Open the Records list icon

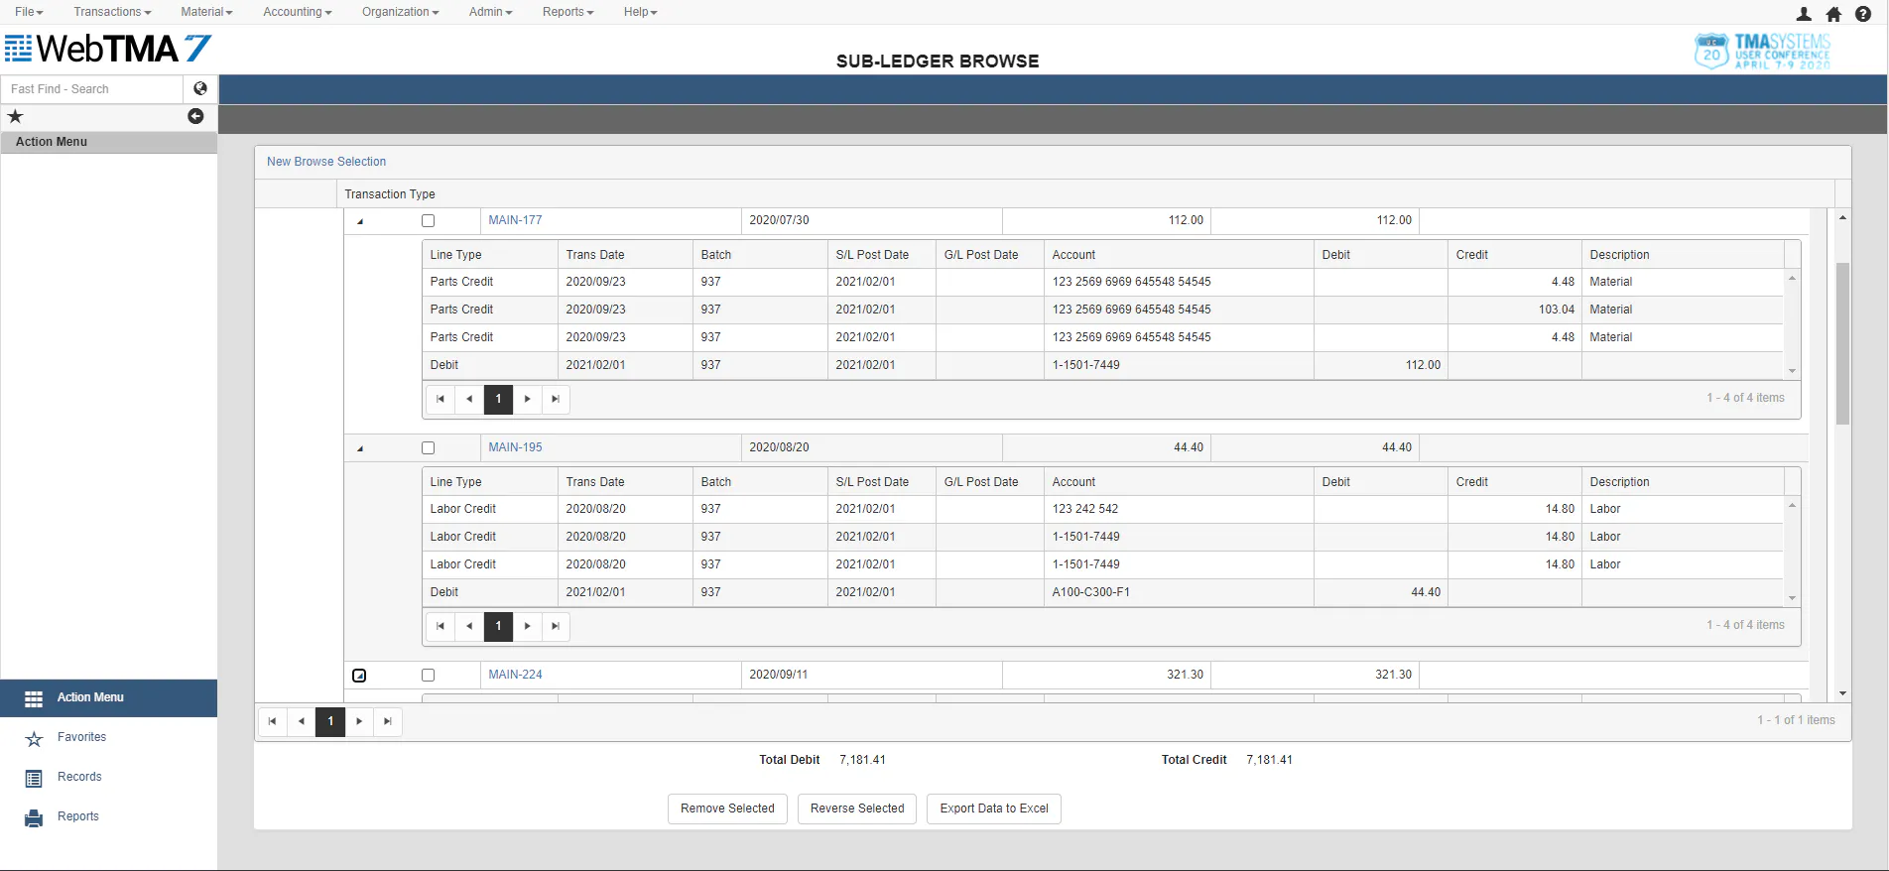point(34,779)
